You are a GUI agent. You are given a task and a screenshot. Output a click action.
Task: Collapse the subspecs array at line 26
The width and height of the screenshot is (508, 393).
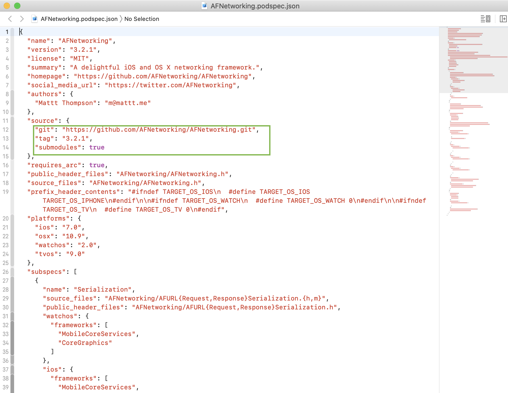pyautogui.click(x=12, y=272)
